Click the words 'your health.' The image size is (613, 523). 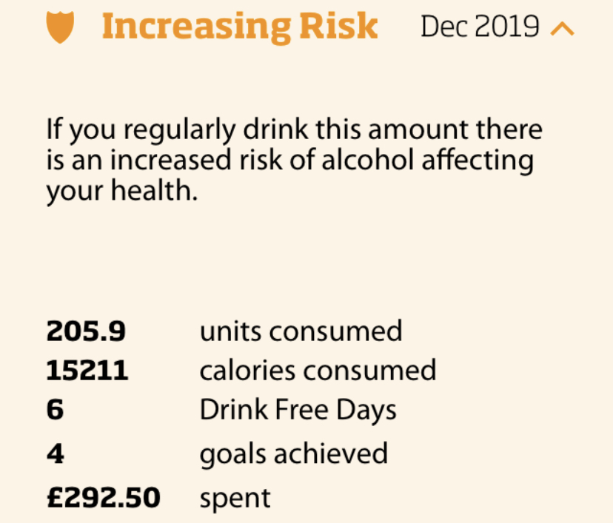point(122,192)
